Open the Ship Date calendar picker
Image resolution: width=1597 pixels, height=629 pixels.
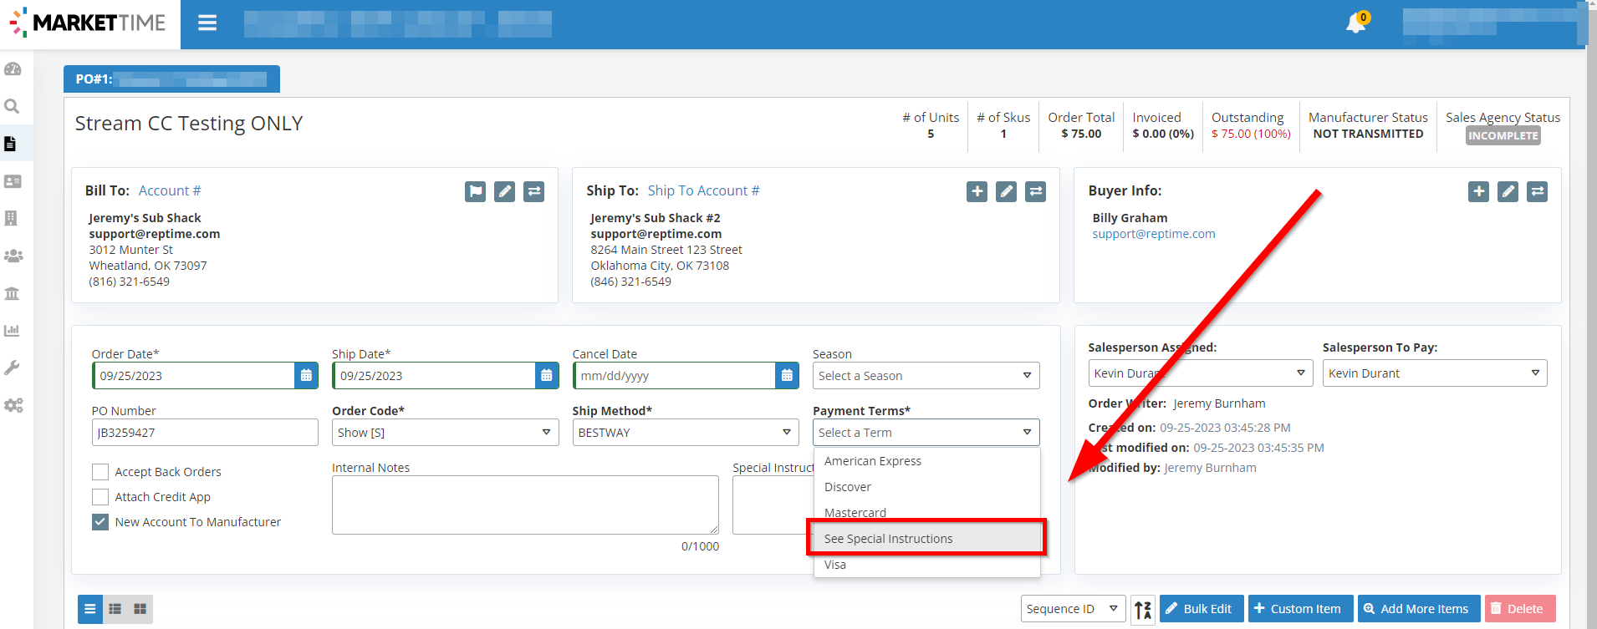[547, 376]
